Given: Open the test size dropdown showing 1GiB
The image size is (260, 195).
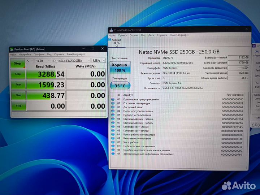Looking at the screenshot, I should click(x=43, y=61).
